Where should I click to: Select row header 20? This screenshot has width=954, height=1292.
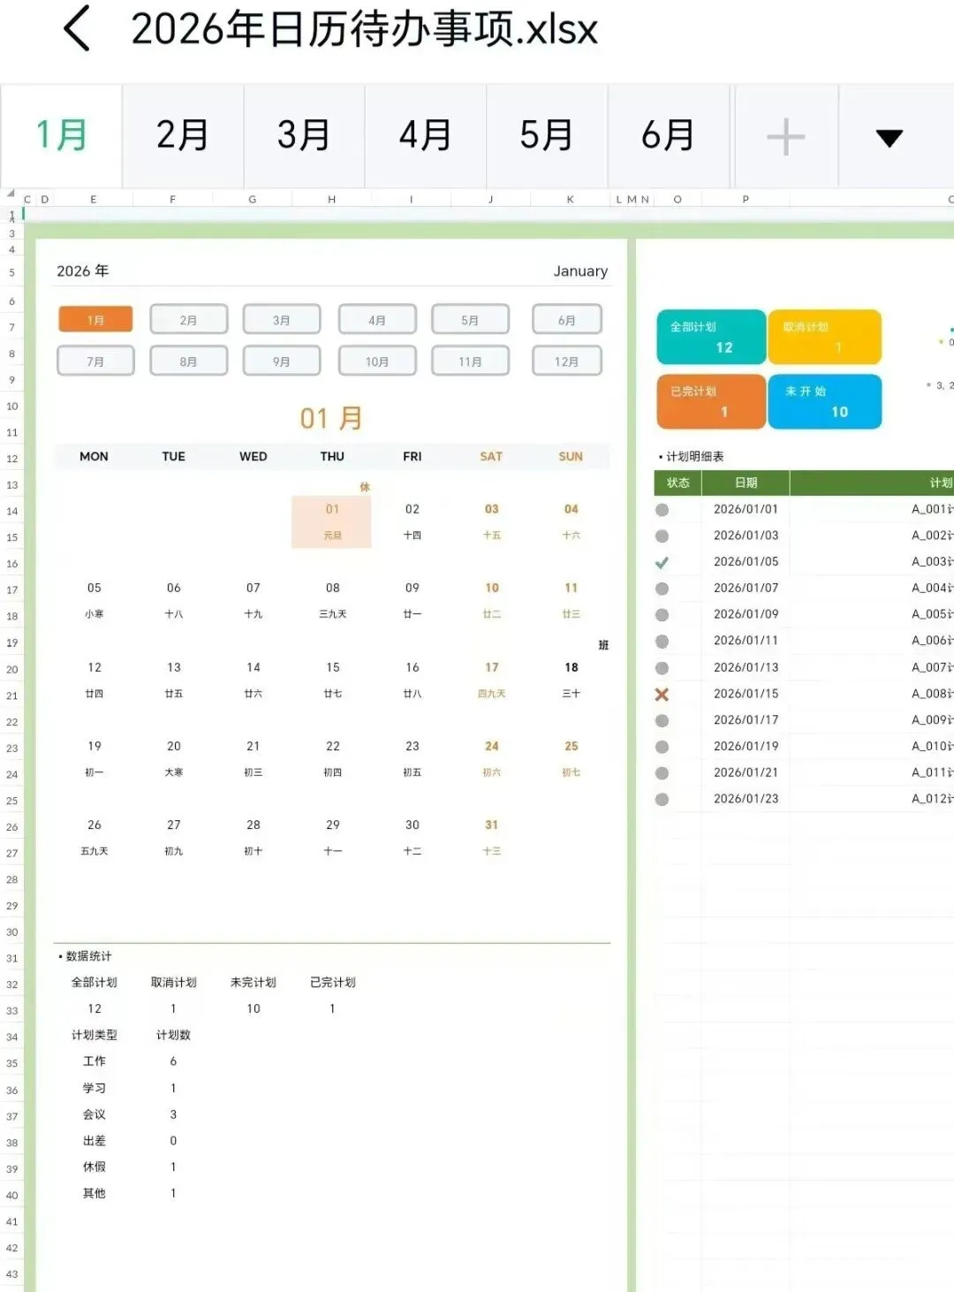click(x=12, y=669)
